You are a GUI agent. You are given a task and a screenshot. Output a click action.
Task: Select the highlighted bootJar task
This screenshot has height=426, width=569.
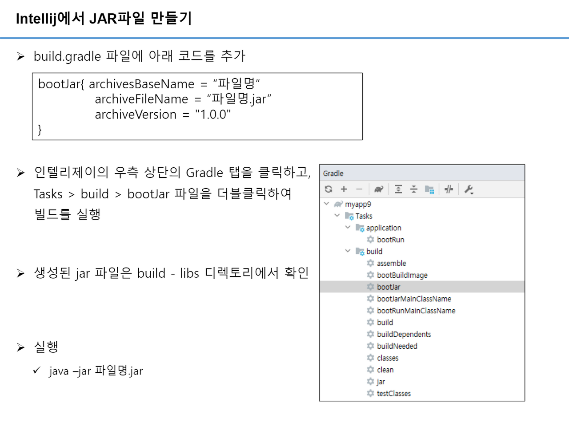[x=422, y=287]
